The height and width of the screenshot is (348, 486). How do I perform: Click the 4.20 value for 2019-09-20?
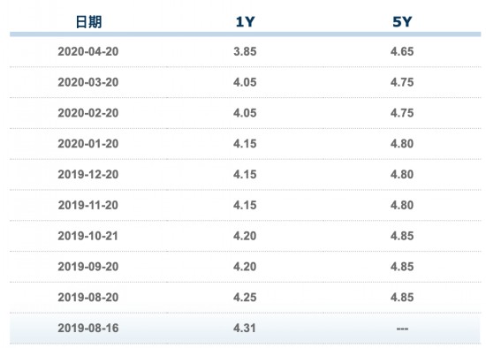point(245,267)
